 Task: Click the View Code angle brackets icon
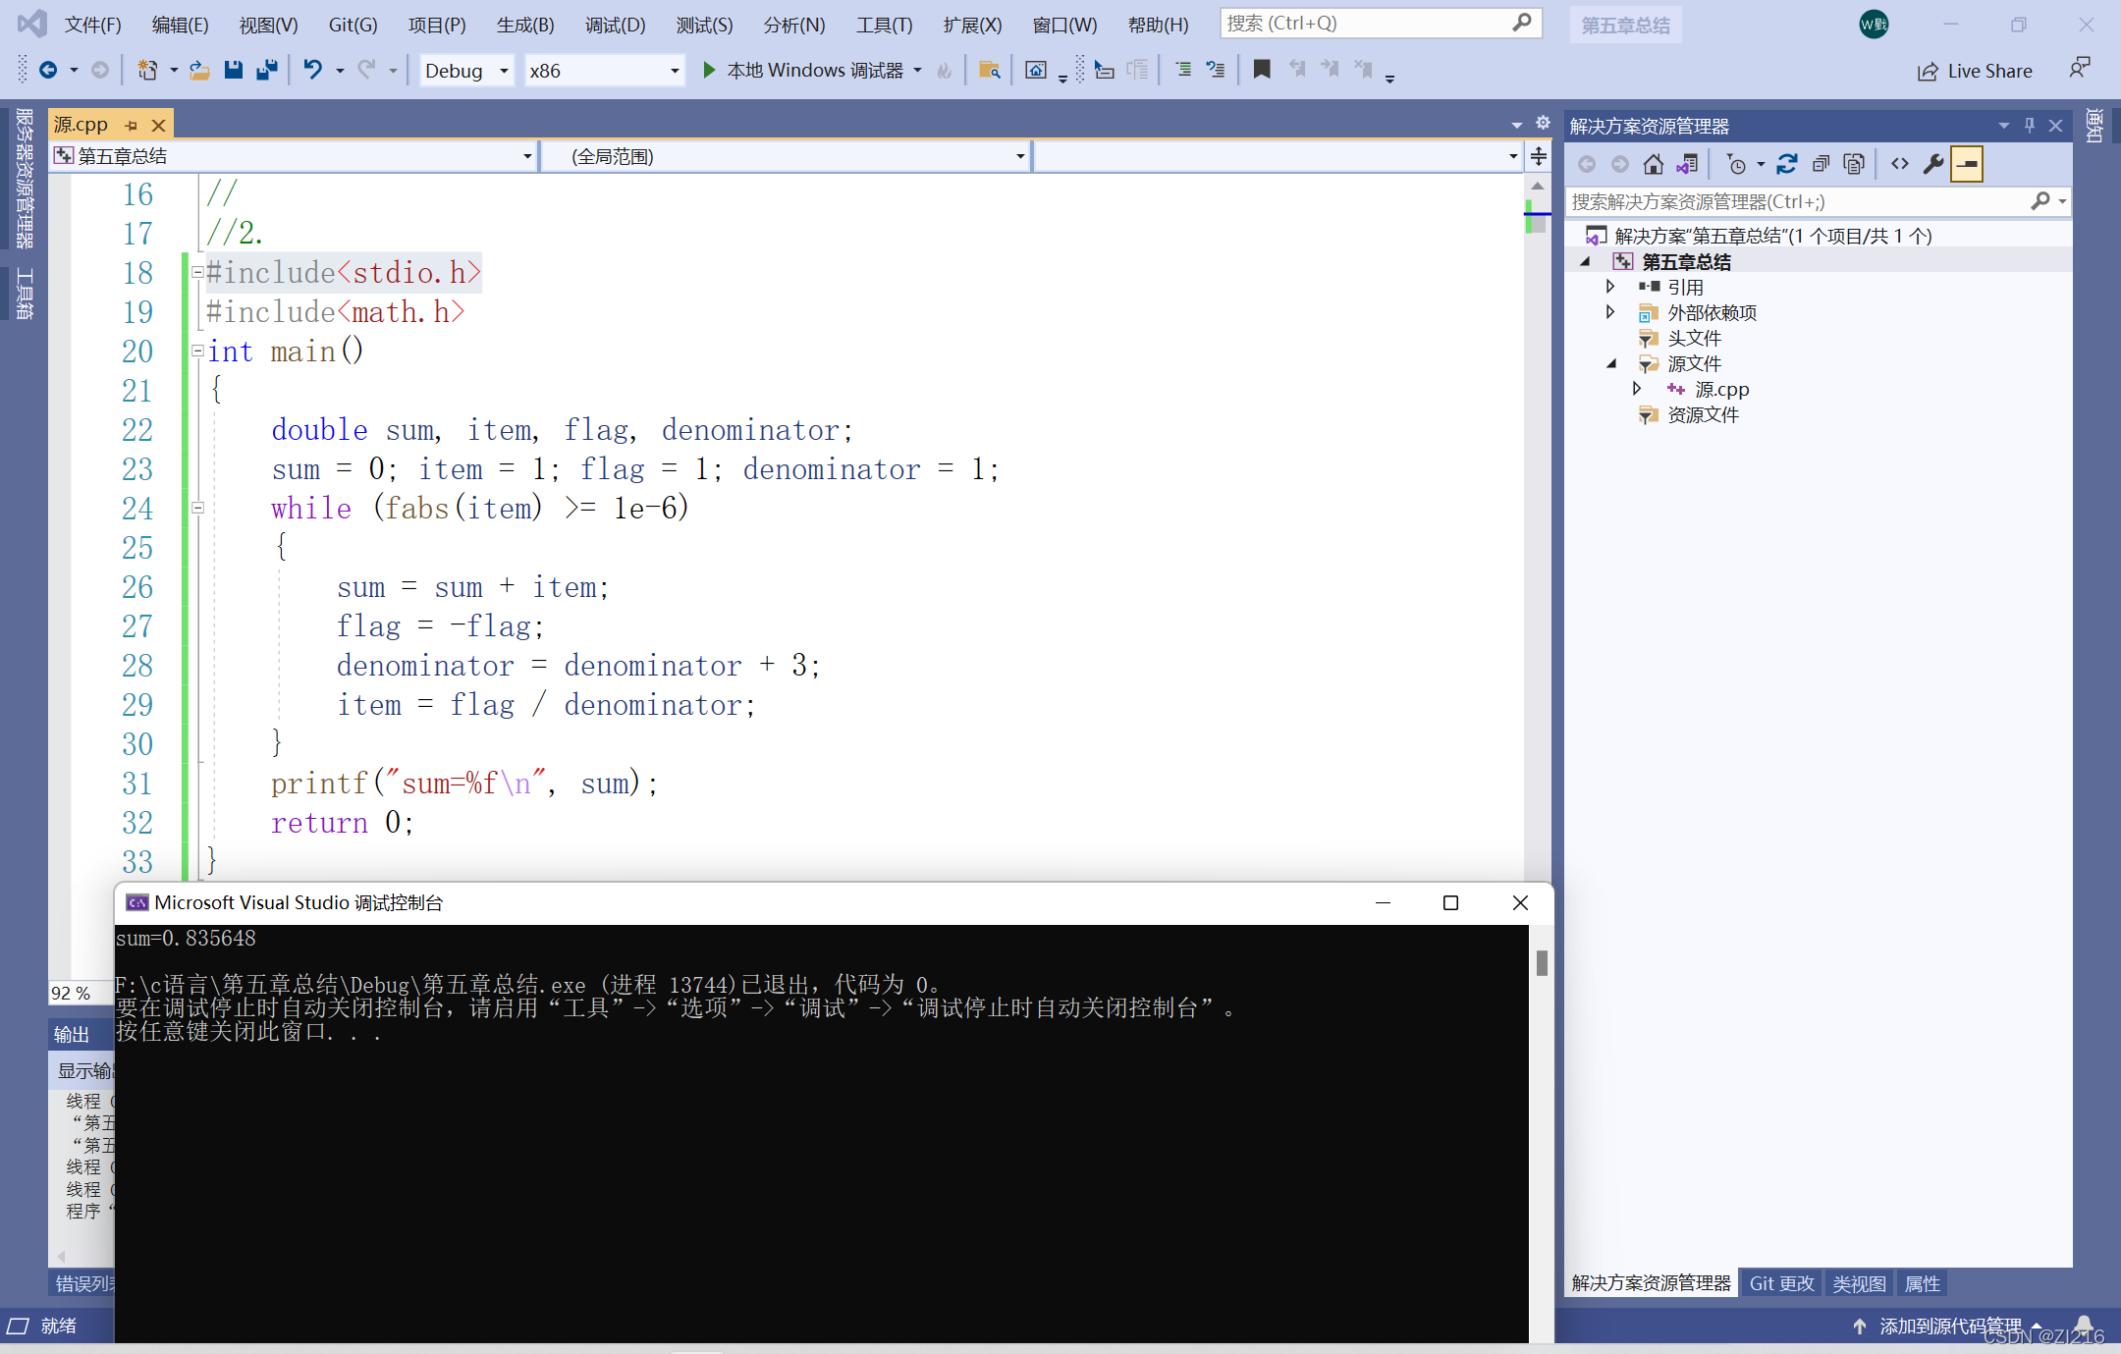coord(1900,164)
